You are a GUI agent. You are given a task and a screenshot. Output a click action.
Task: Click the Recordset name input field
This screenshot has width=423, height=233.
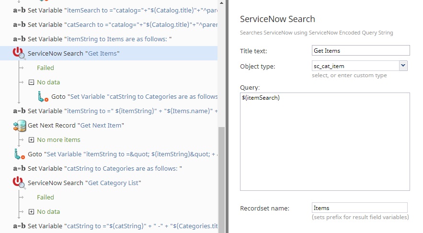tap(360, 208)
